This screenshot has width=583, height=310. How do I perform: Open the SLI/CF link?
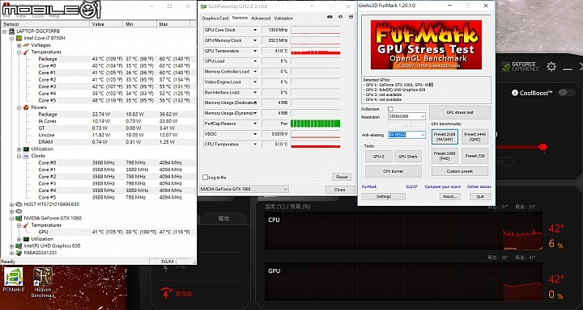pos(411,187)
